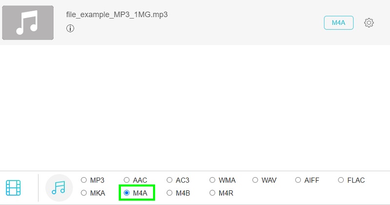Pick the M4B format option
Image resolution: width=390 pixels, height=205 pixels.
pyautogui.click(x=170, y=193)
